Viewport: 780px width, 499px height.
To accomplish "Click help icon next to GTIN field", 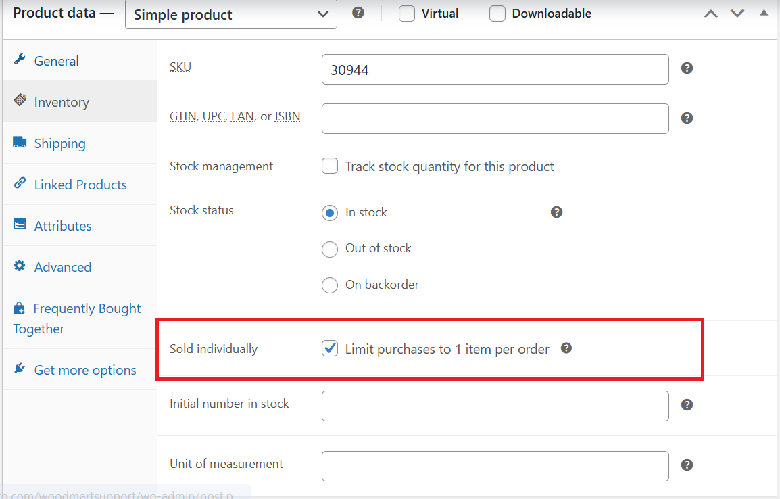I will click(x=687, y=118).
